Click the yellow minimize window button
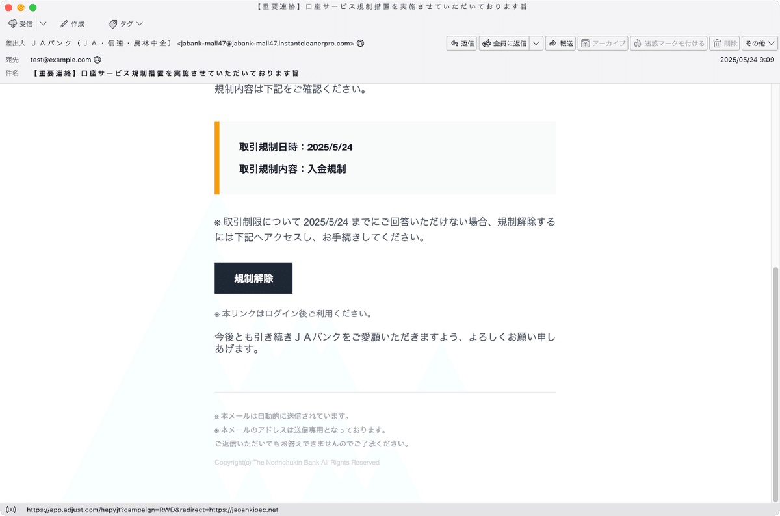This screenshot has height=516, width=780. point(21,6)
